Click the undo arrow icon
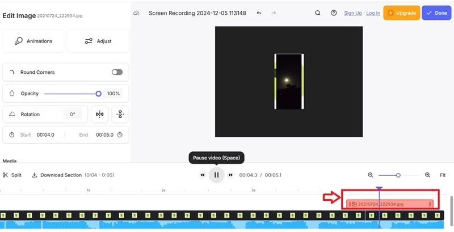Viewport: 454px width, 232px height. [x=259, y=13]
